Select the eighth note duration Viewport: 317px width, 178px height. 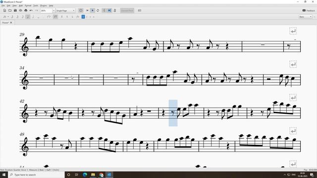pyautogui.click(x=22, y=17)
